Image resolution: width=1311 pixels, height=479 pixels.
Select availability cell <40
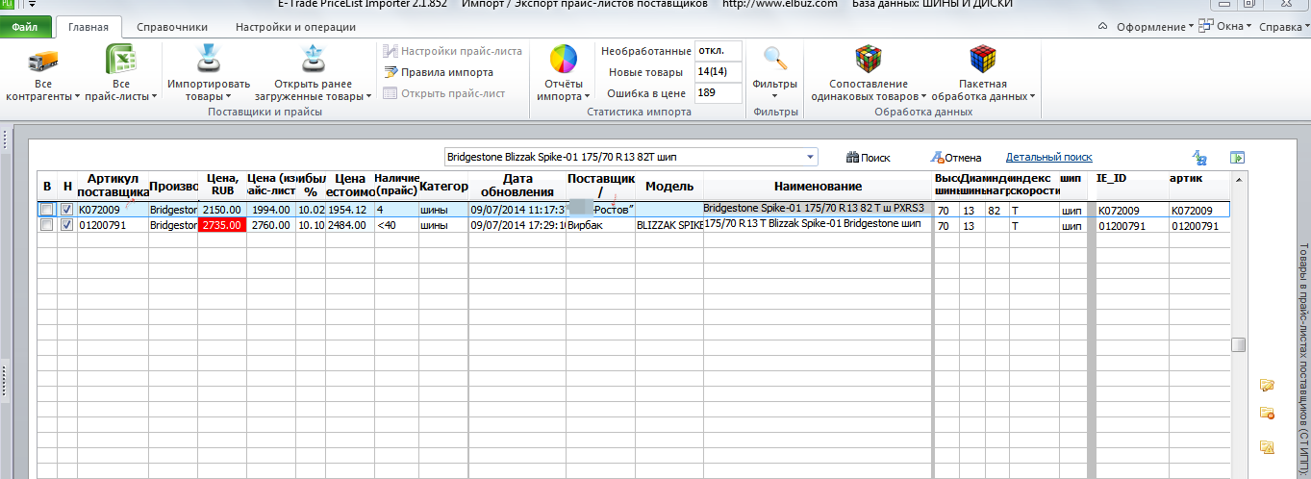coord(395,225)
